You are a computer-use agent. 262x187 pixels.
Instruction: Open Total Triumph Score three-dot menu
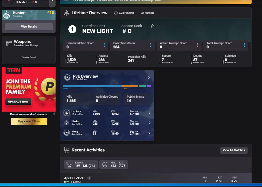(244, 45)
